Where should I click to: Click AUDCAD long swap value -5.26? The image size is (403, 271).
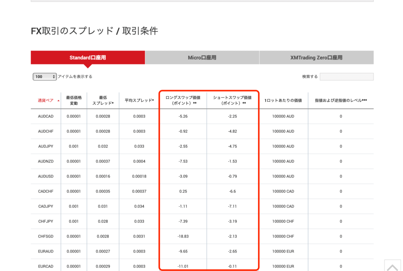183,116
